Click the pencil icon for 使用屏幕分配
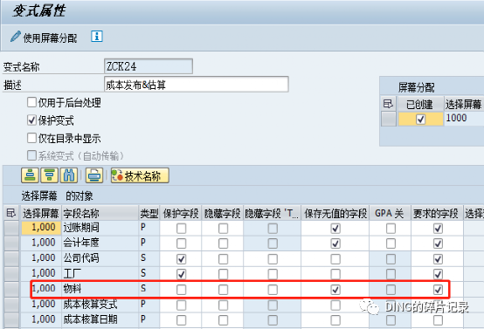 [16, 37]
